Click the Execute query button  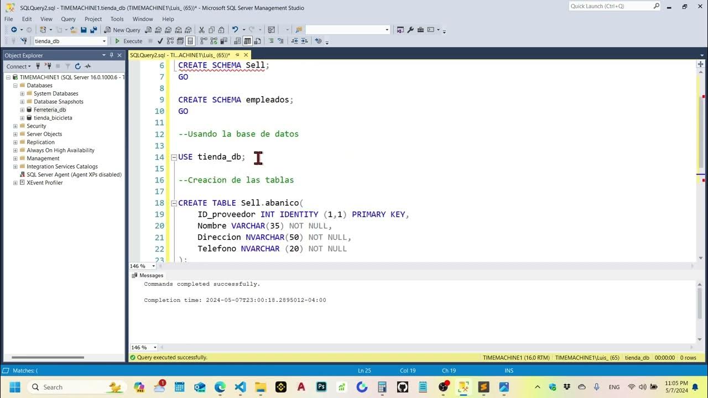click(x=128, y=41)
